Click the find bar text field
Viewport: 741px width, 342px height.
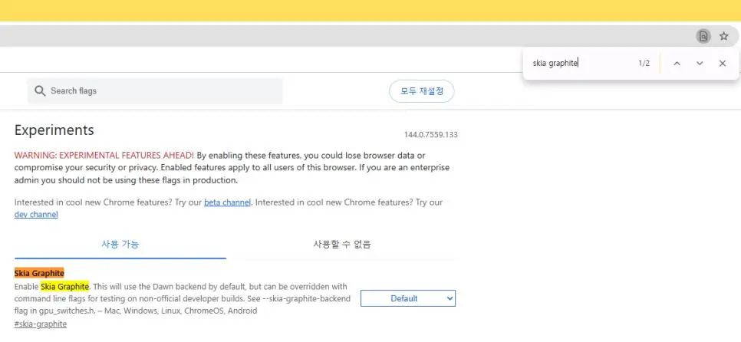pyautogui.click(x=579, y=64)
